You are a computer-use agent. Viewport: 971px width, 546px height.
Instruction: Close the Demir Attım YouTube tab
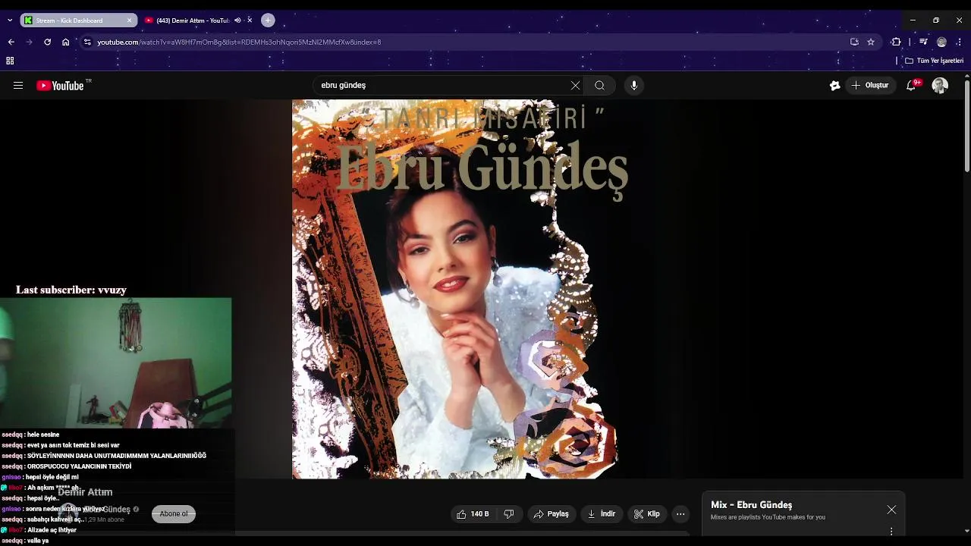[250, 20]
